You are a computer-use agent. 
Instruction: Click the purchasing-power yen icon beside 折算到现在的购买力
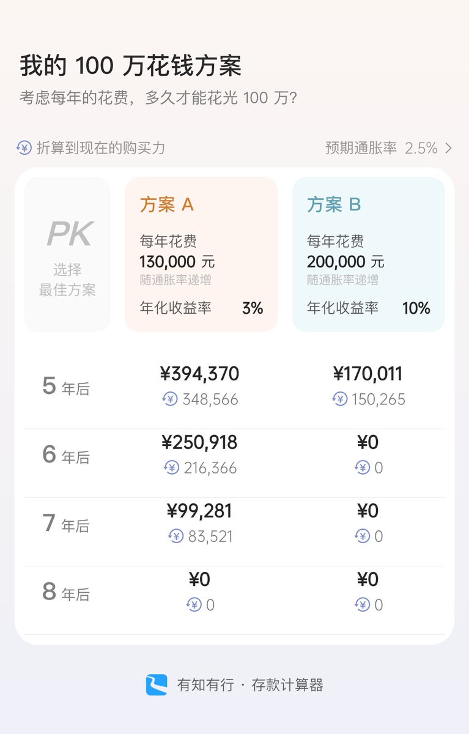coord(24,147)
